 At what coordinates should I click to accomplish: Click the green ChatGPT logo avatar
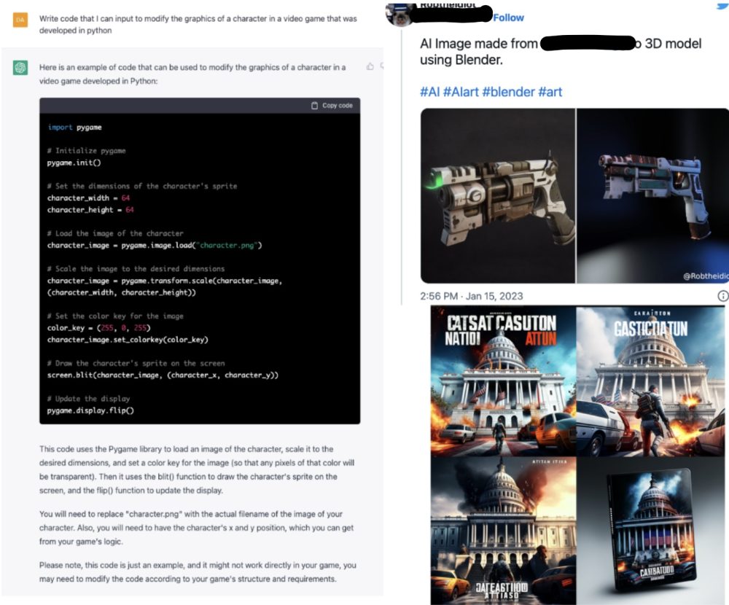tap(20, 68)
